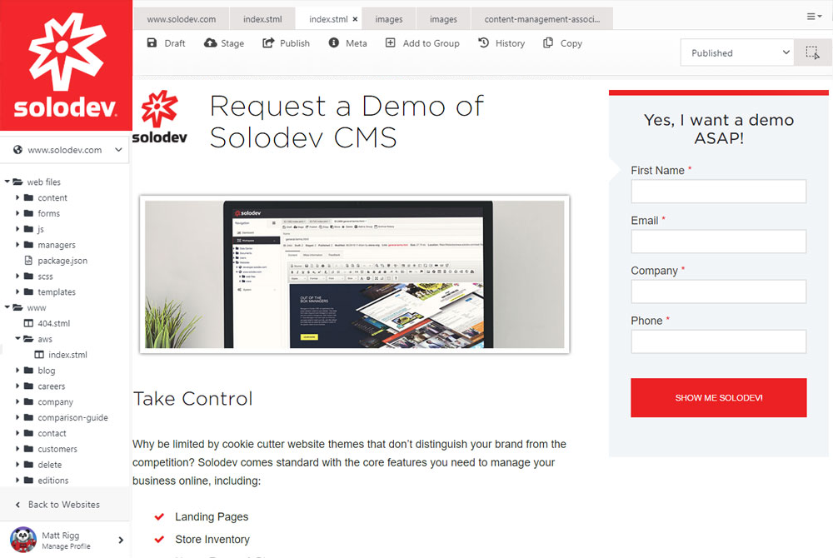The height and width of the screenshot is (558, 833).
Task: Collapse the aws folder
Action: [x=17, y=338]
